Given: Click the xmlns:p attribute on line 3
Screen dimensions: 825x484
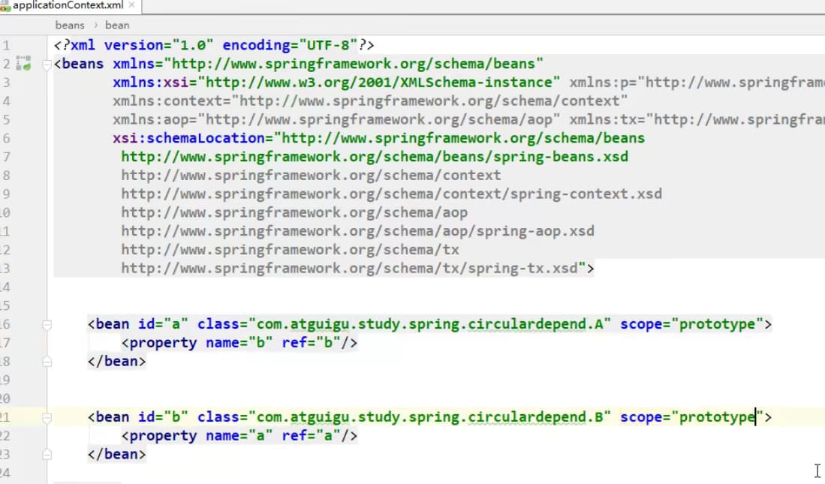Looking at the screenshot, I should 697,83.
